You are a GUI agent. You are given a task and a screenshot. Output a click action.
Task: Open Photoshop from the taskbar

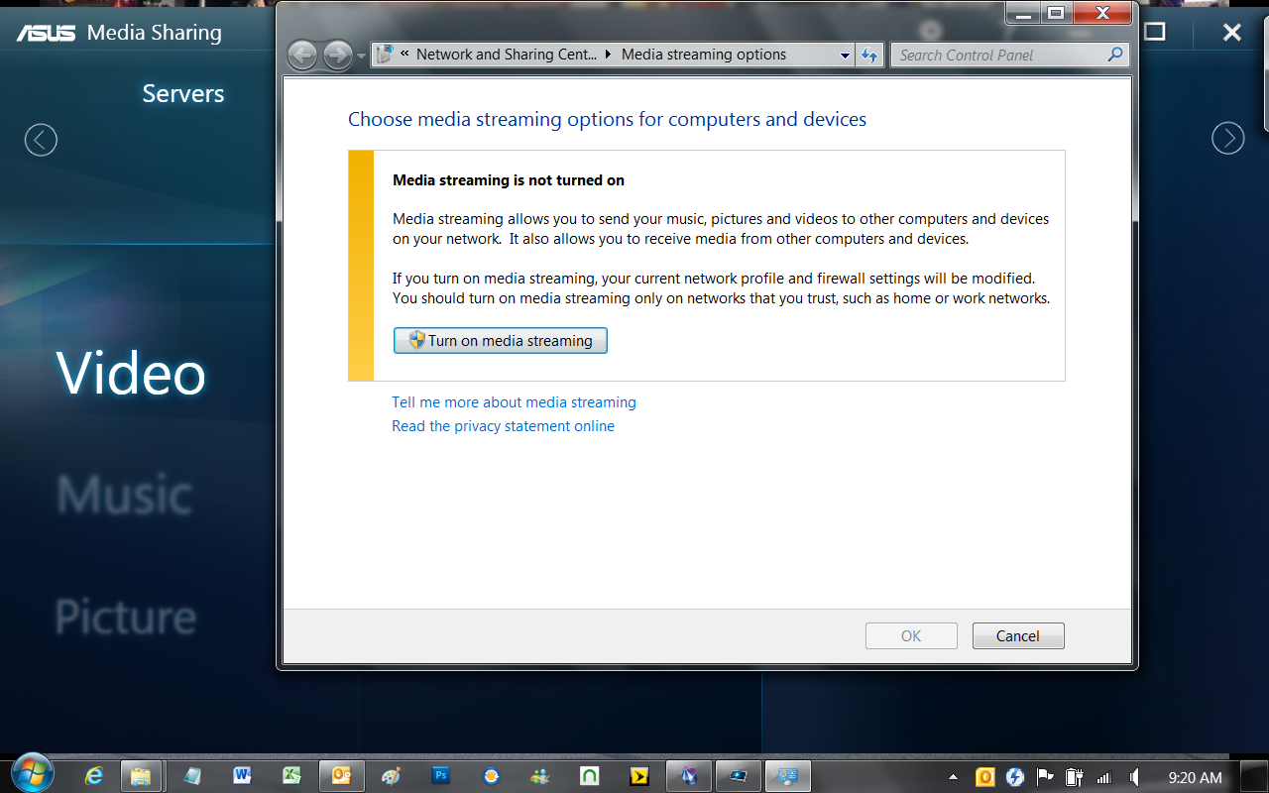click(x=441, y=775)
